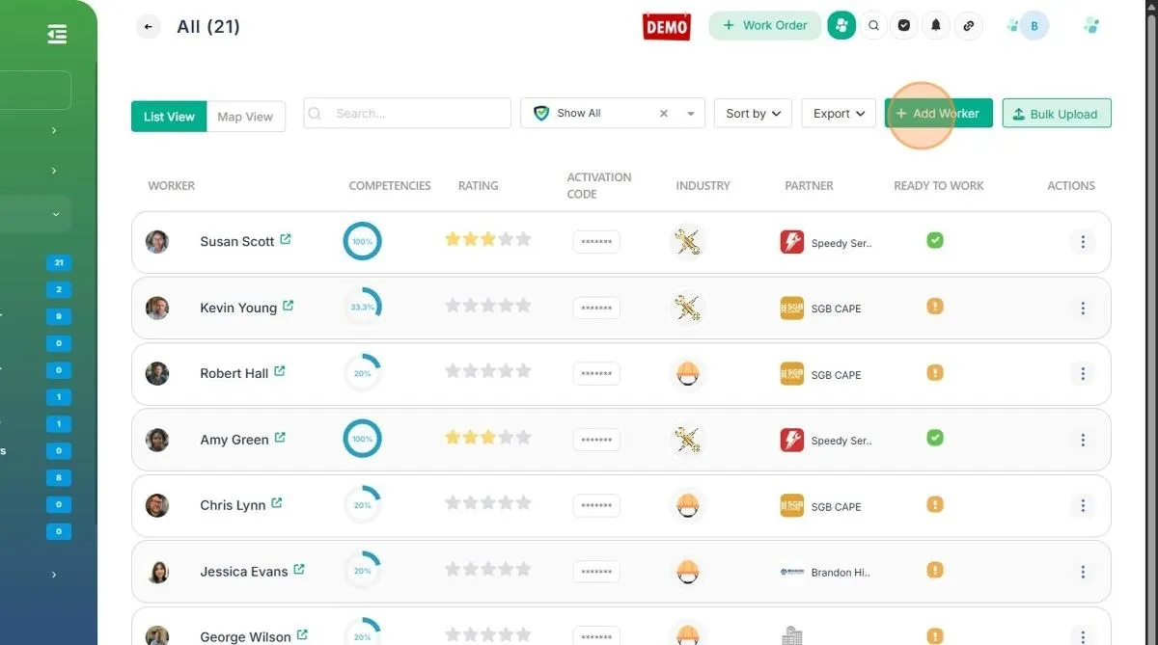
Task: Open the Export dropdown
Action: (x=839, y=114)
